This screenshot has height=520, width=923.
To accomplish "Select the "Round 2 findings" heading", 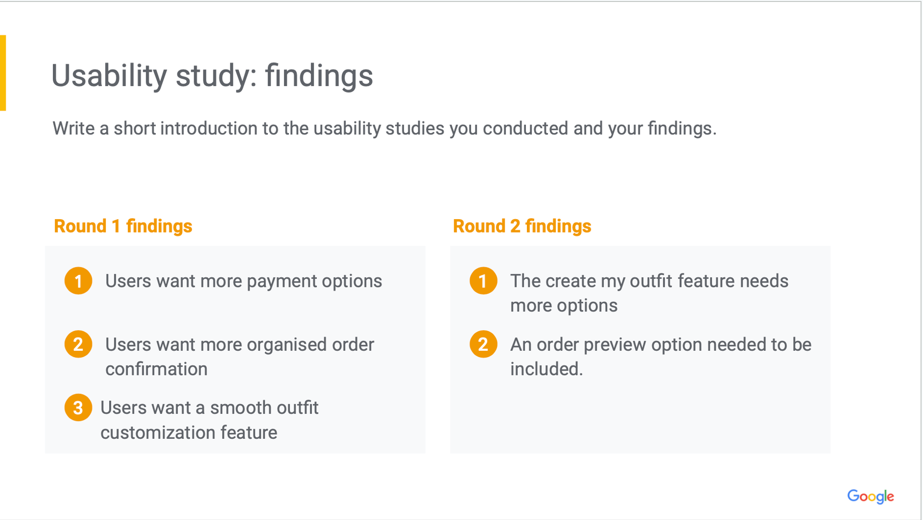I will click(522, 226).
